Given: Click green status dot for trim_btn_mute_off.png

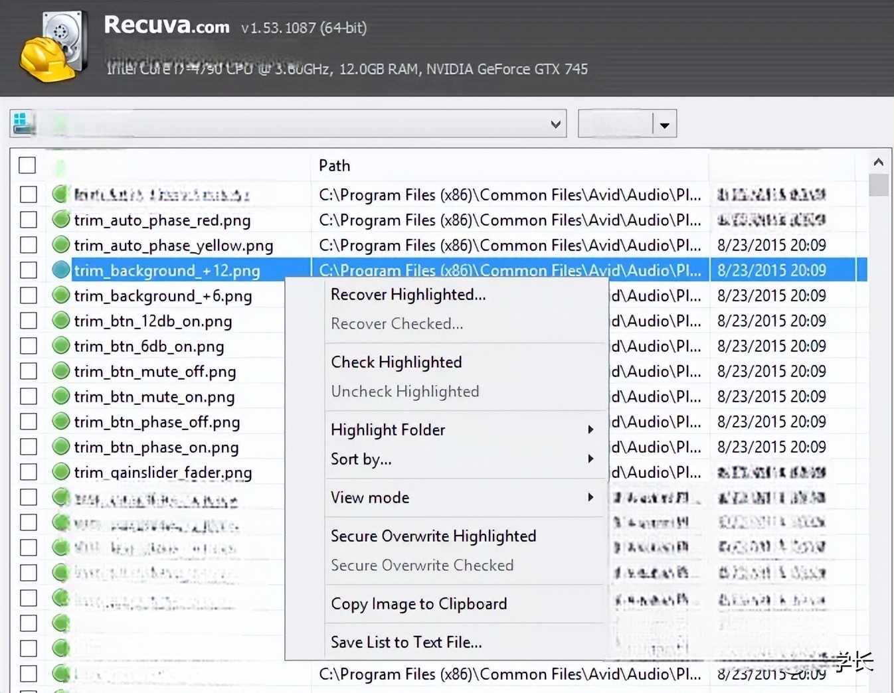Looking at the screenshot, I should (61, 370).
